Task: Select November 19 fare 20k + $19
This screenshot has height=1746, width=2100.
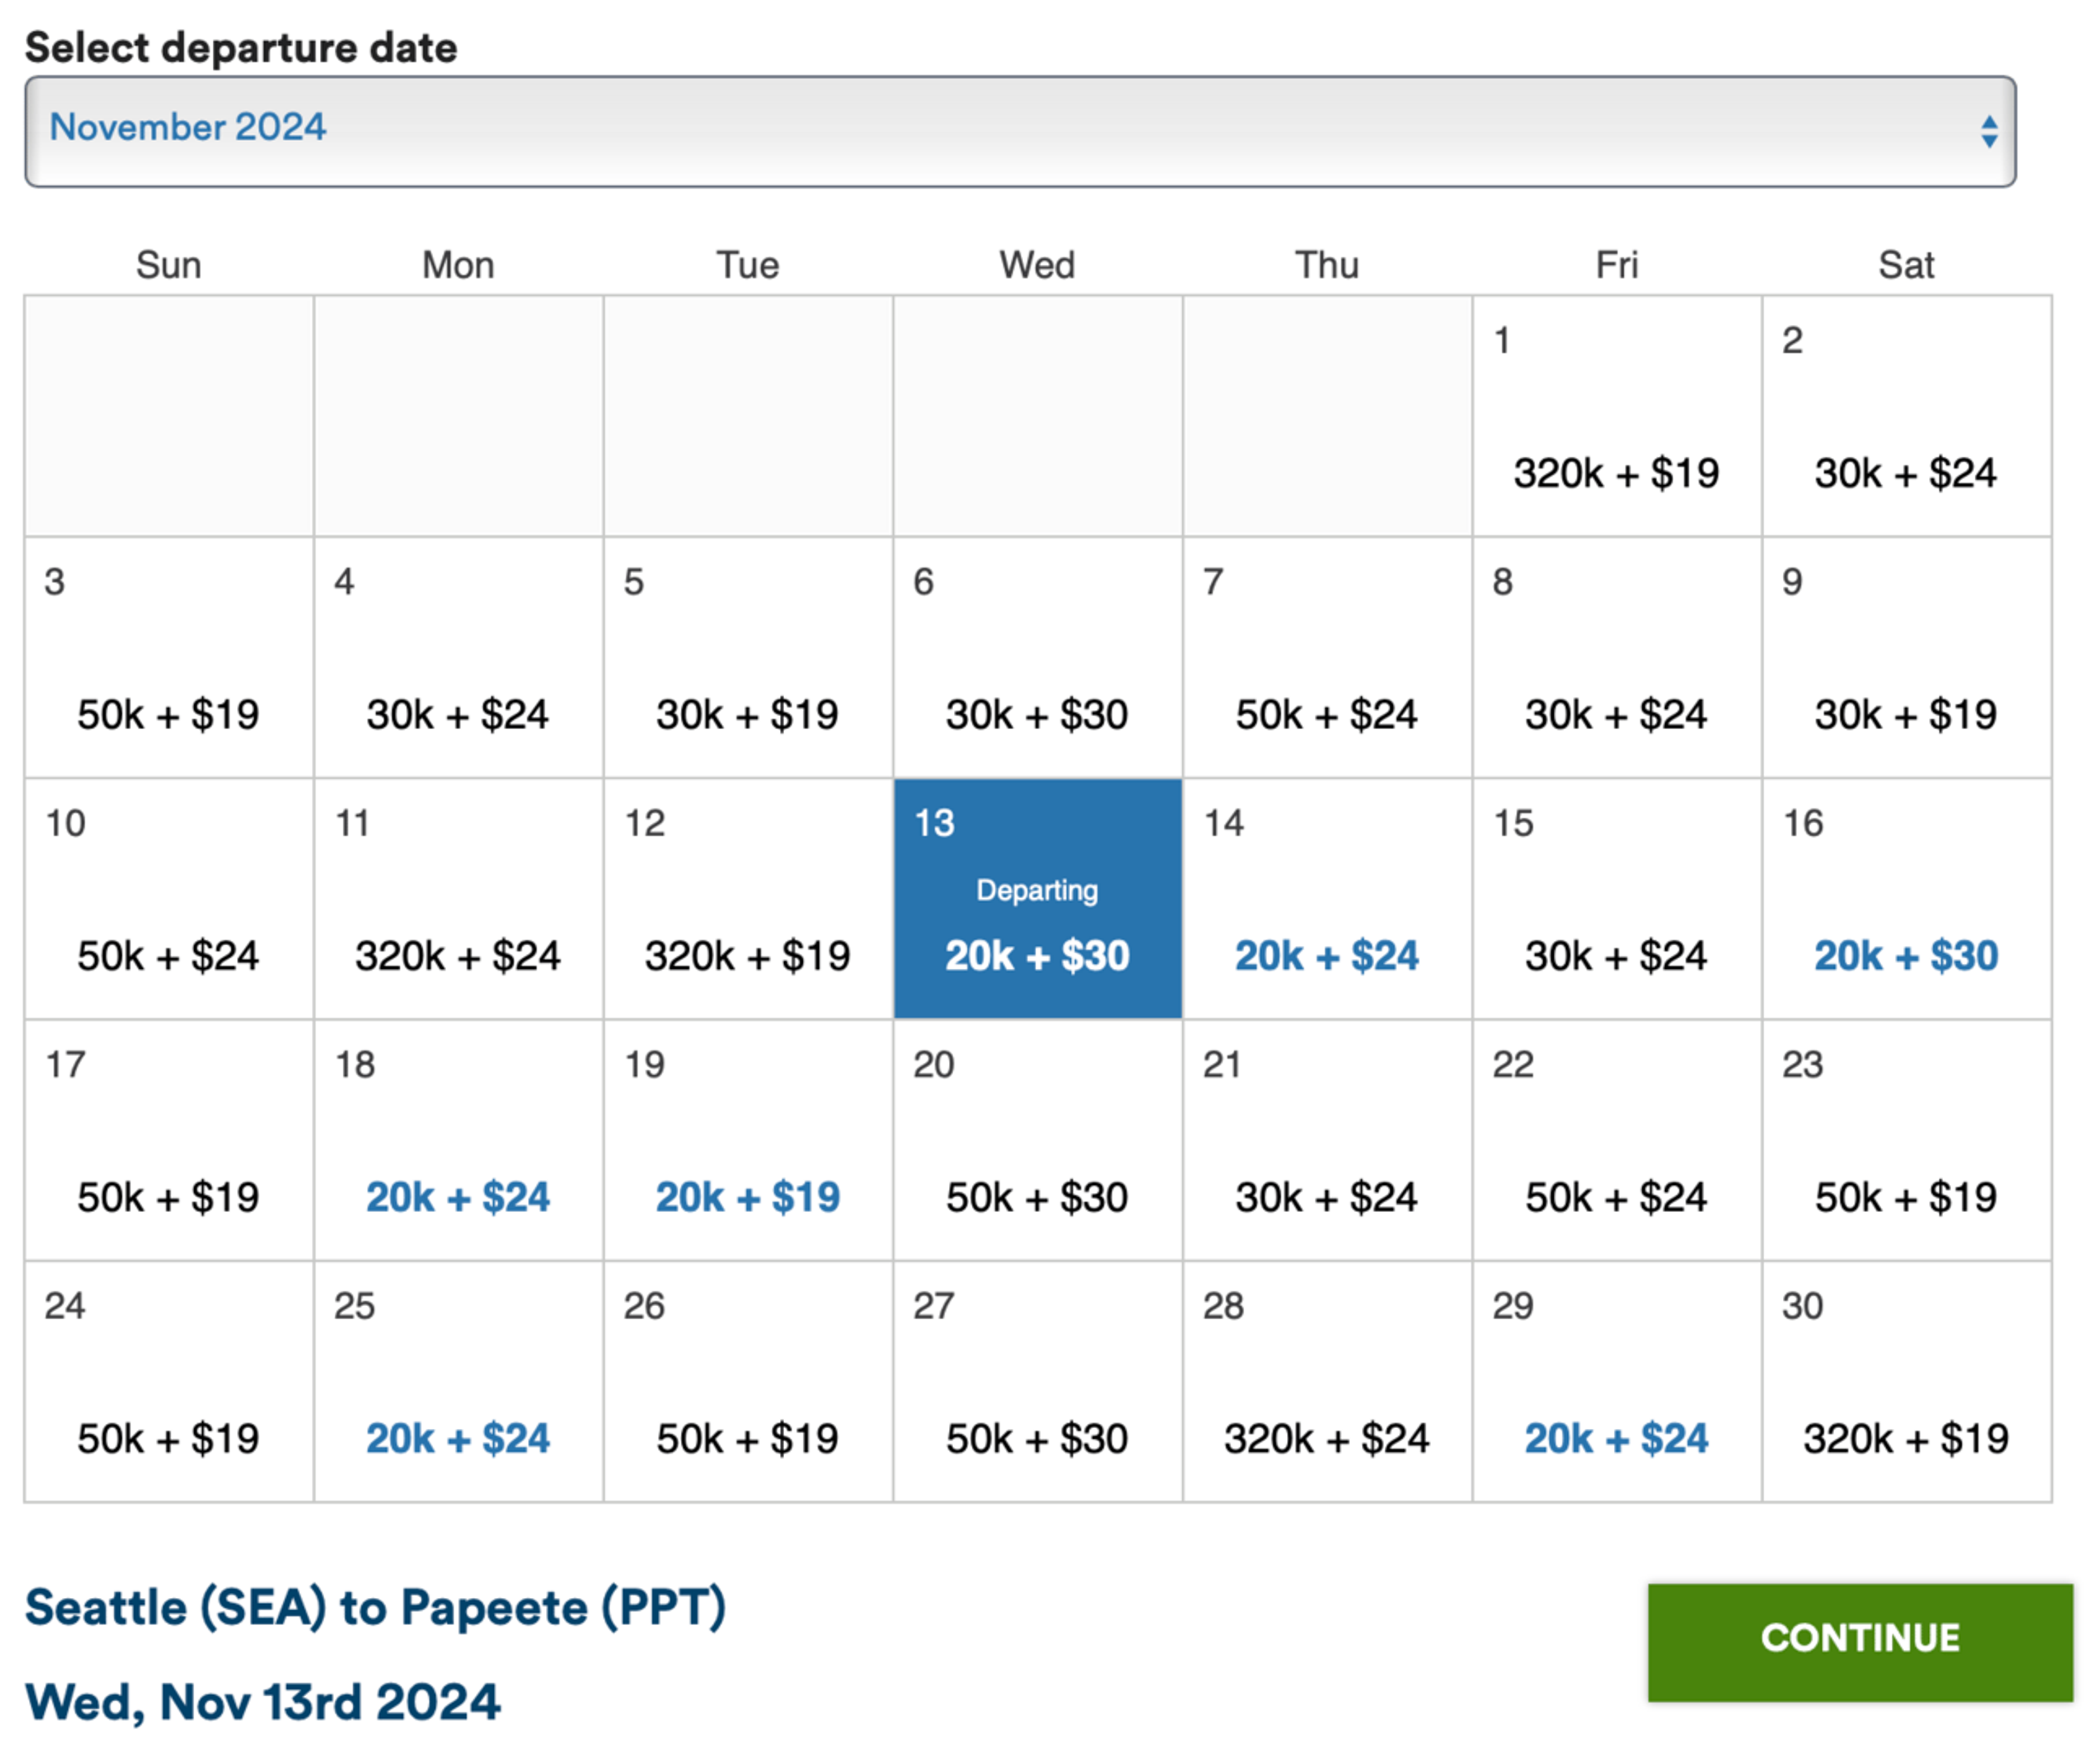Action: [x=748, y=1140]
